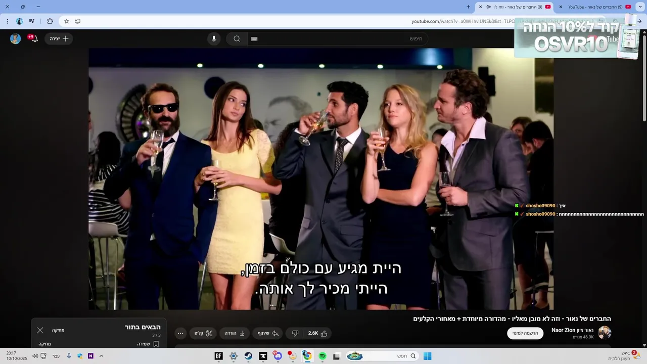Screen dimensions: 647x364
Task: Open the BF game taskbar icon
Action: [218, 356]
